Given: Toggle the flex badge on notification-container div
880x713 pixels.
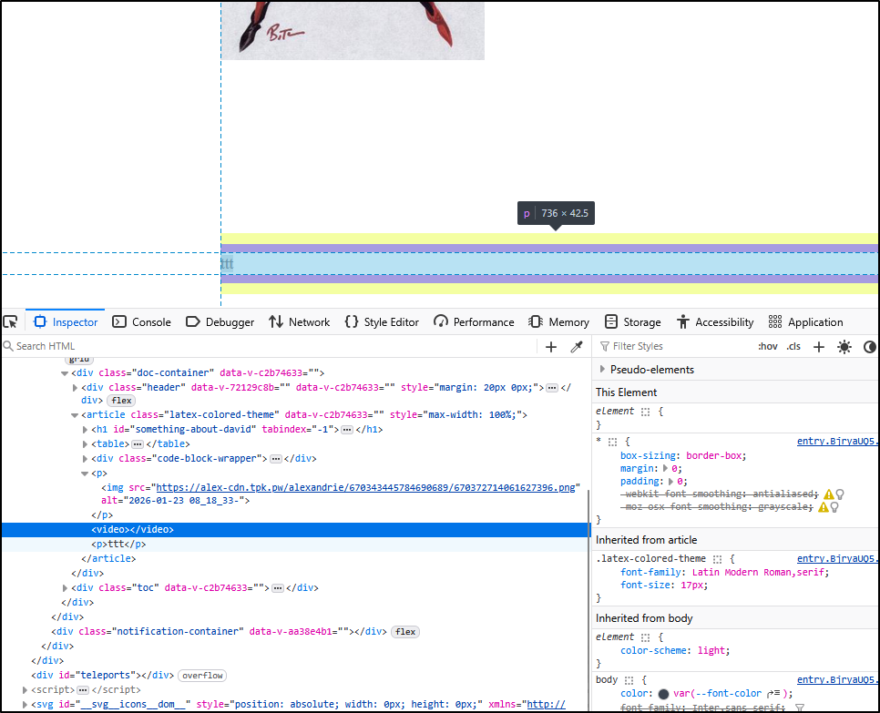Looking at the screenshot, I should tap(404, 631).
